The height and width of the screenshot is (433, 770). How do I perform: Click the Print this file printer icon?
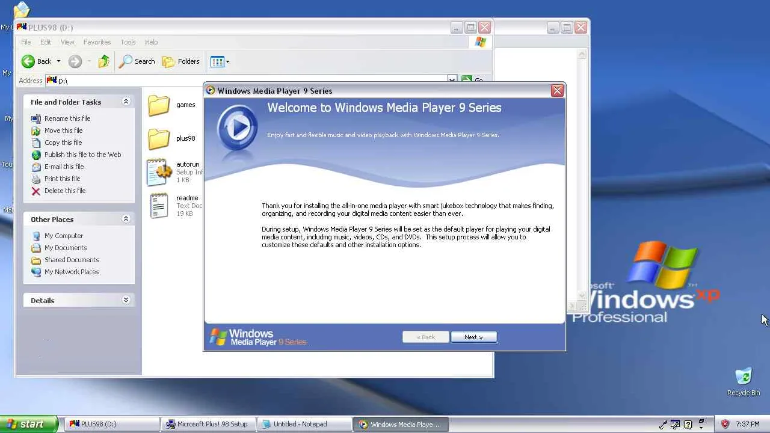point(36,179)
